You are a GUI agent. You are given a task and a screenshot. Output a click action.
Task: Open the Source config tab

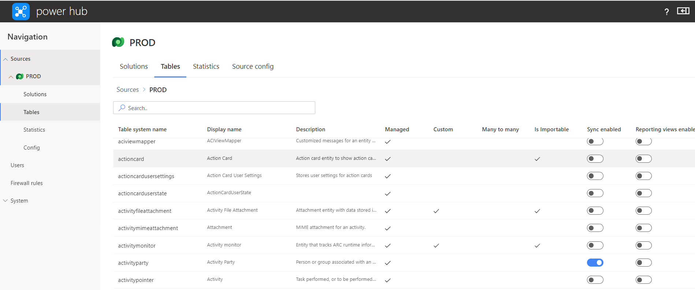click(253, 67)
